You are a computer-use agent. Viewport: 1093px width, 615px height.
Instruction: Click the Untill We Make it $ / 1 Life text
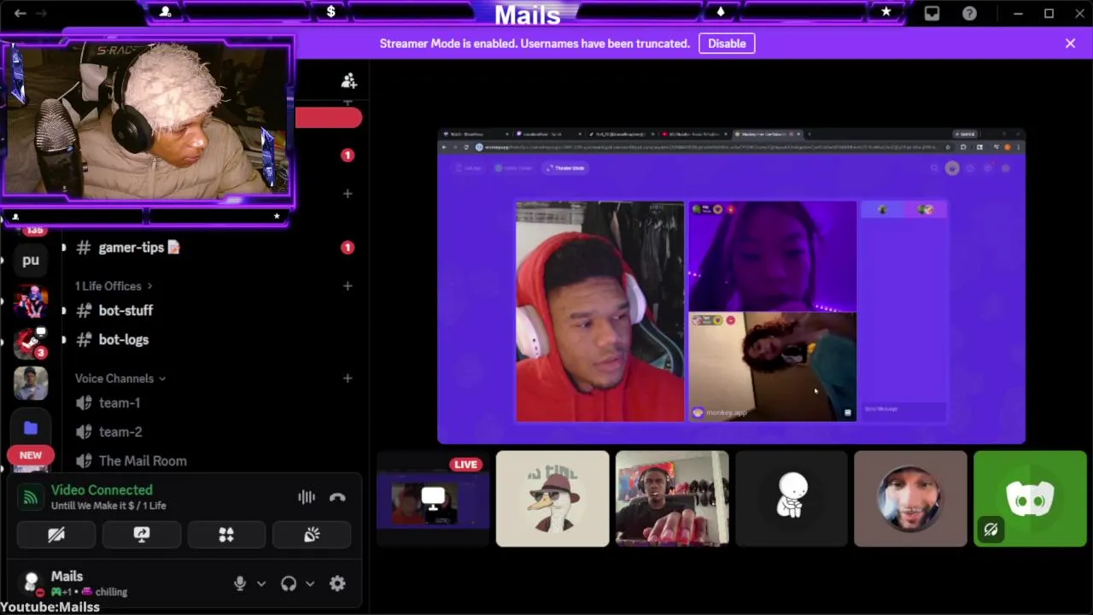(x=108, y=506)
